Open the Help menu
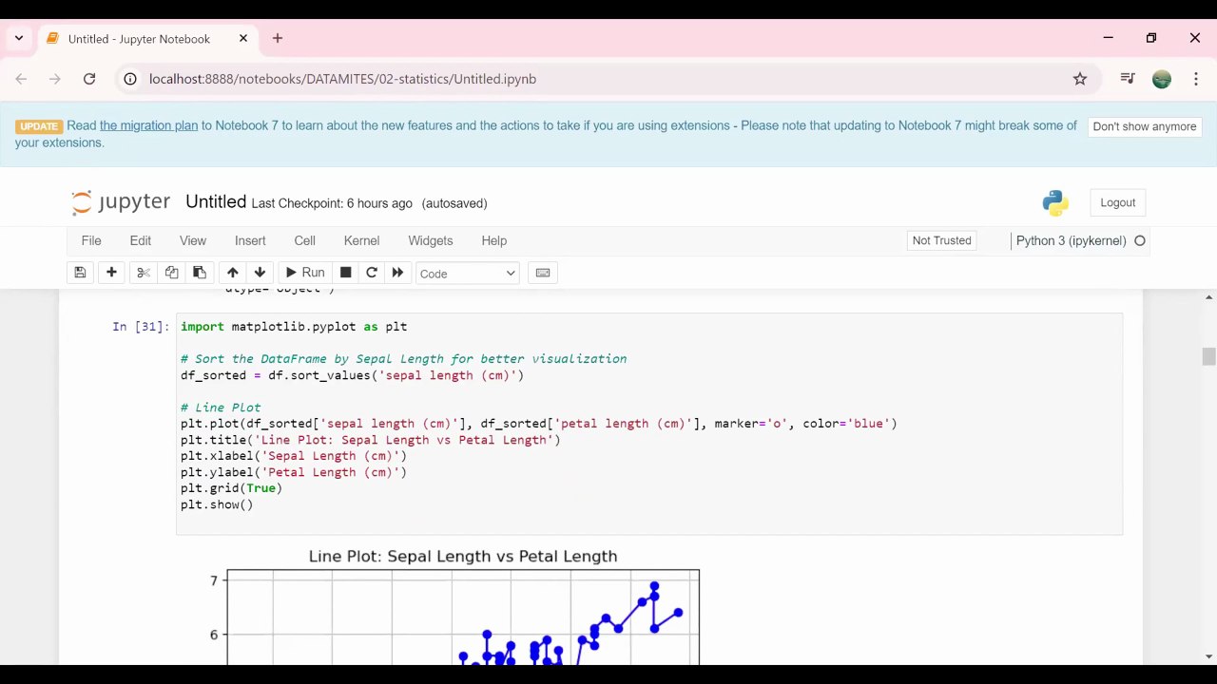The width and height of the screenshot is (1217, 684). 494,240
